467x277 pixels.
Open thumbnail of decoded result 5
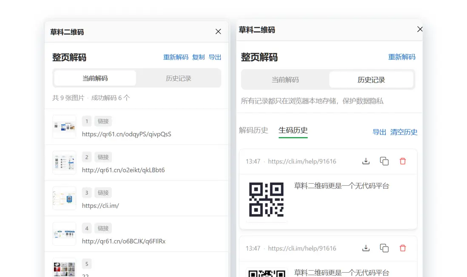(64, 268)
